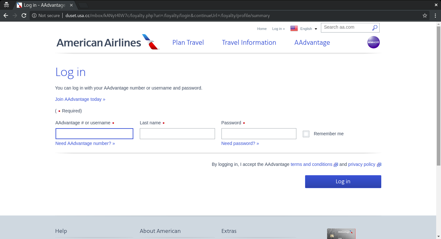Click the small top Log in » link
Viewport: 441px width, 239px height.
tap(278, 29)
